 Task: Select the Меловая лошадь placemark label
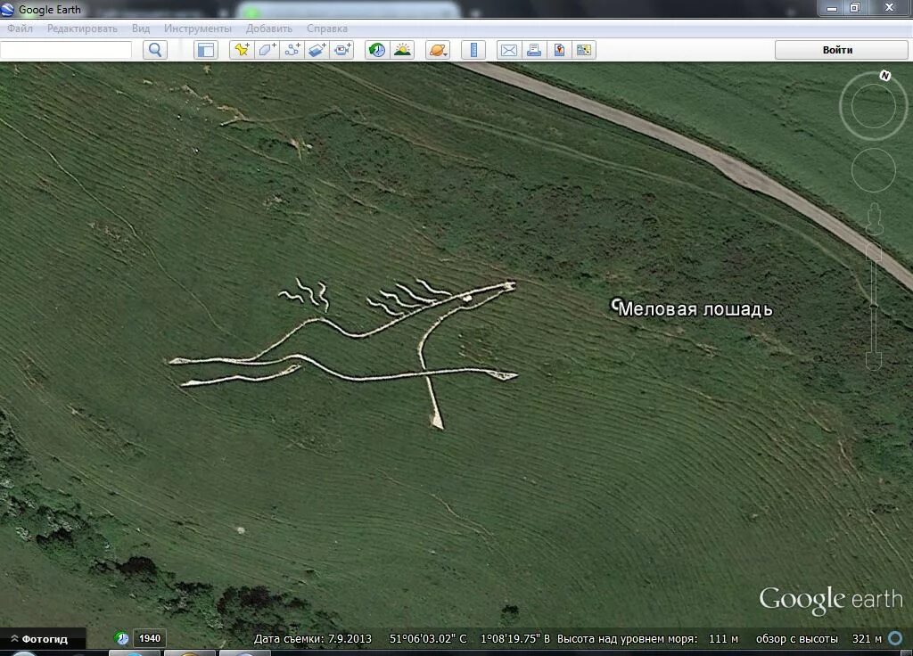click(695, 308)
